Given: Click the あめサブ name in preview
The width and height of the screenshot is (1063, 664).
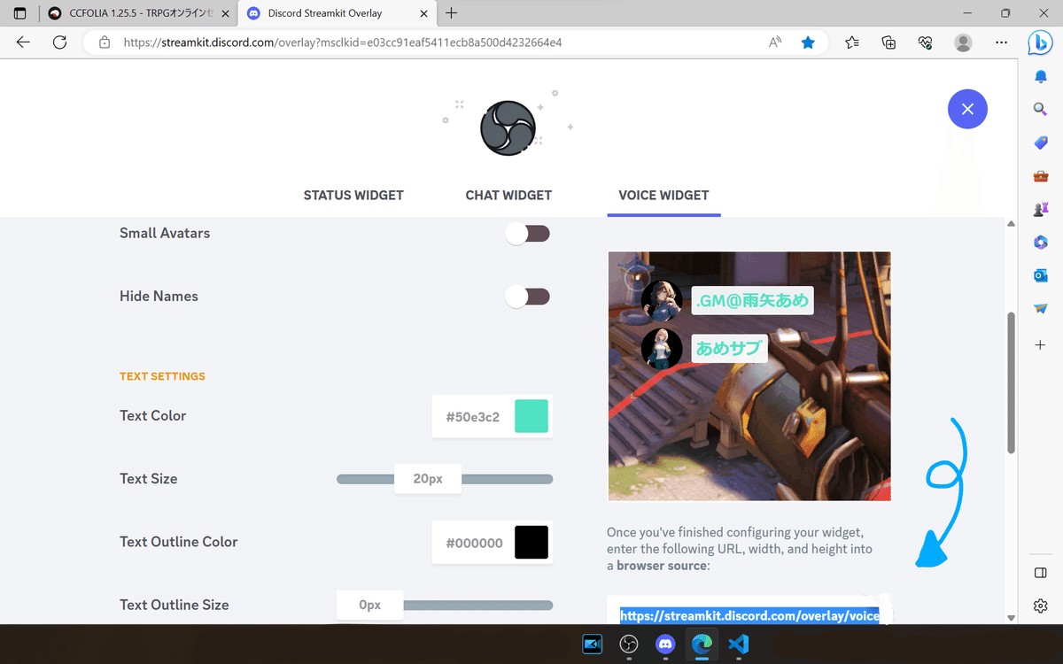Looking at the screenshot, I should click(729, 348).
